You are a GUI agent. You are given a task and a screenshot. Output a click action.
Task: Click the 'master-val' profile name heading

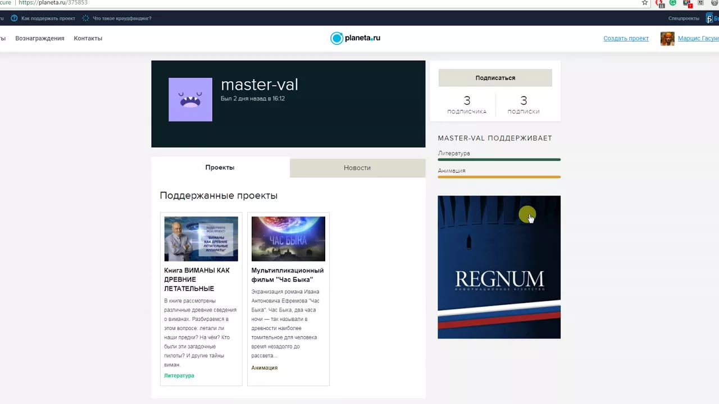(x=260, y=85)
